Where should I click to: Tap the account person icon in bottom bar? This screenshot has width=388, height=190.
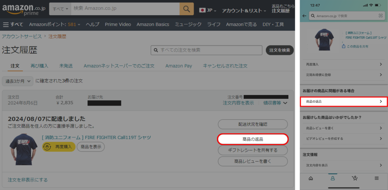pyautogui.click(x=333, y=178)
